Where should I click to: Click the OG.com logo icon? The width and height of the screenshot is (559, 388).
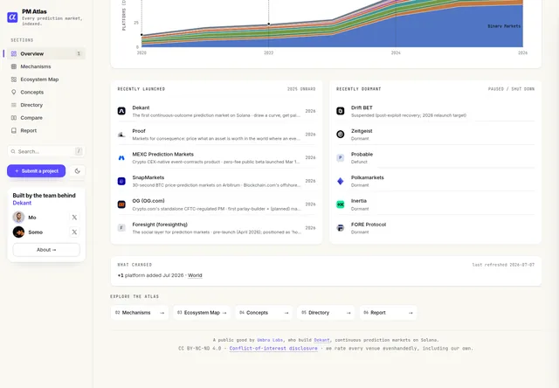(x=121, y=204)
